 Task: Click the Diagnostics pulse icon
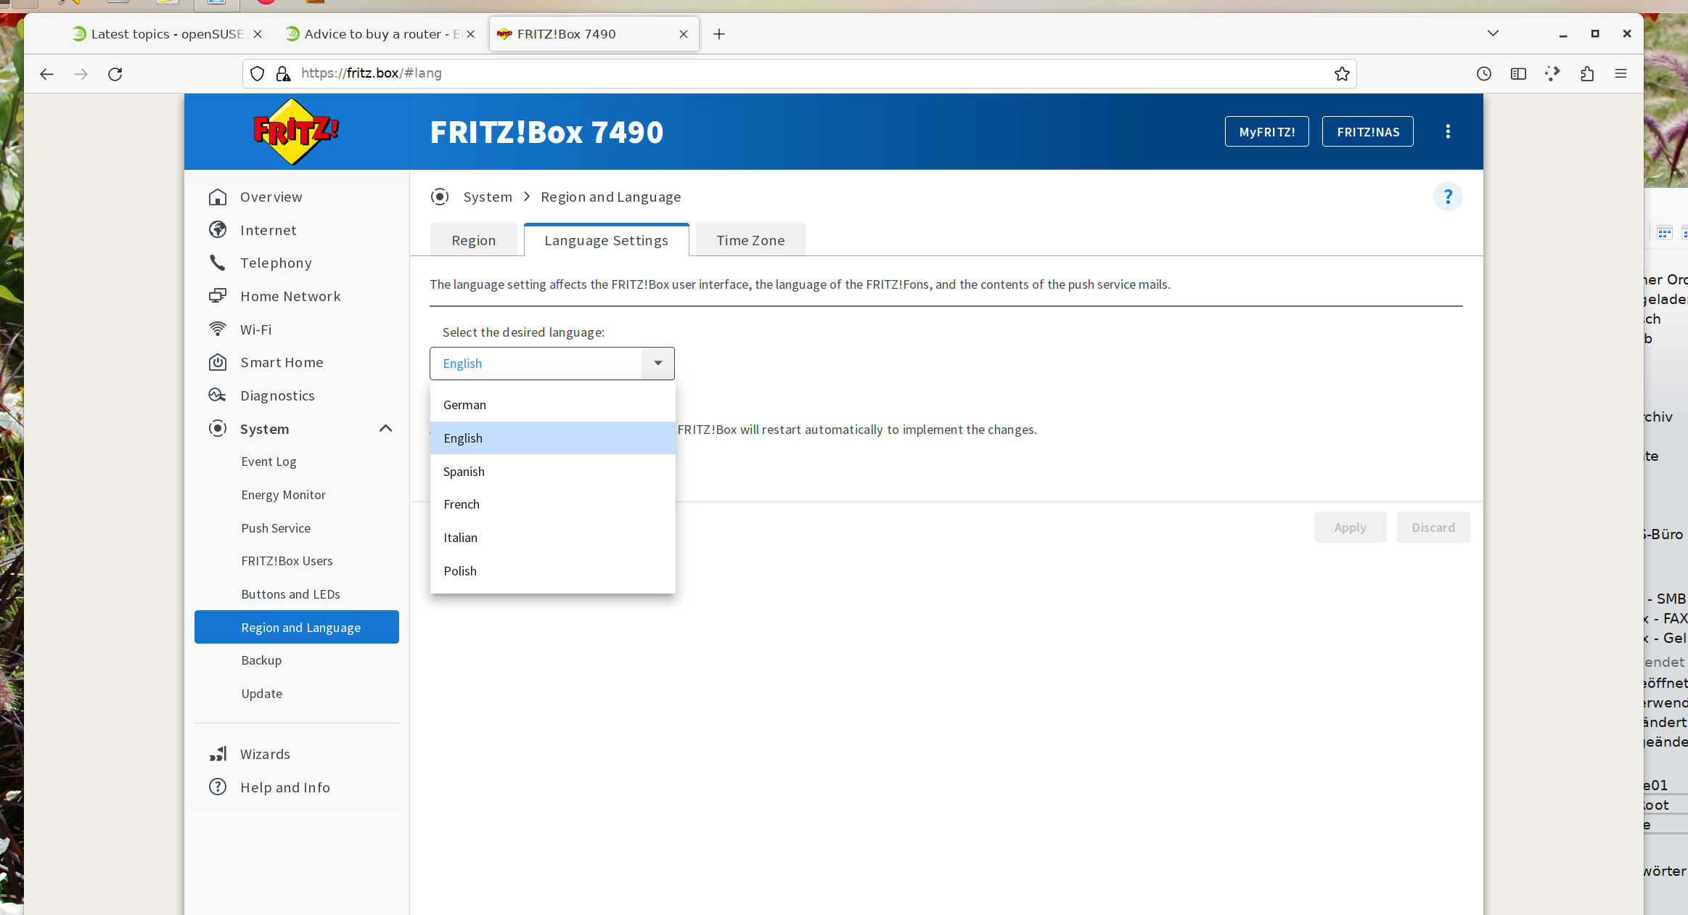point(218,395)
